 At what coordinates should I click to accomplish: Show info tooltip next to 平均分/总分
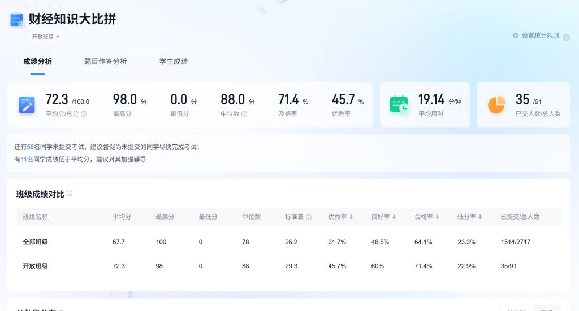(84, 114)
